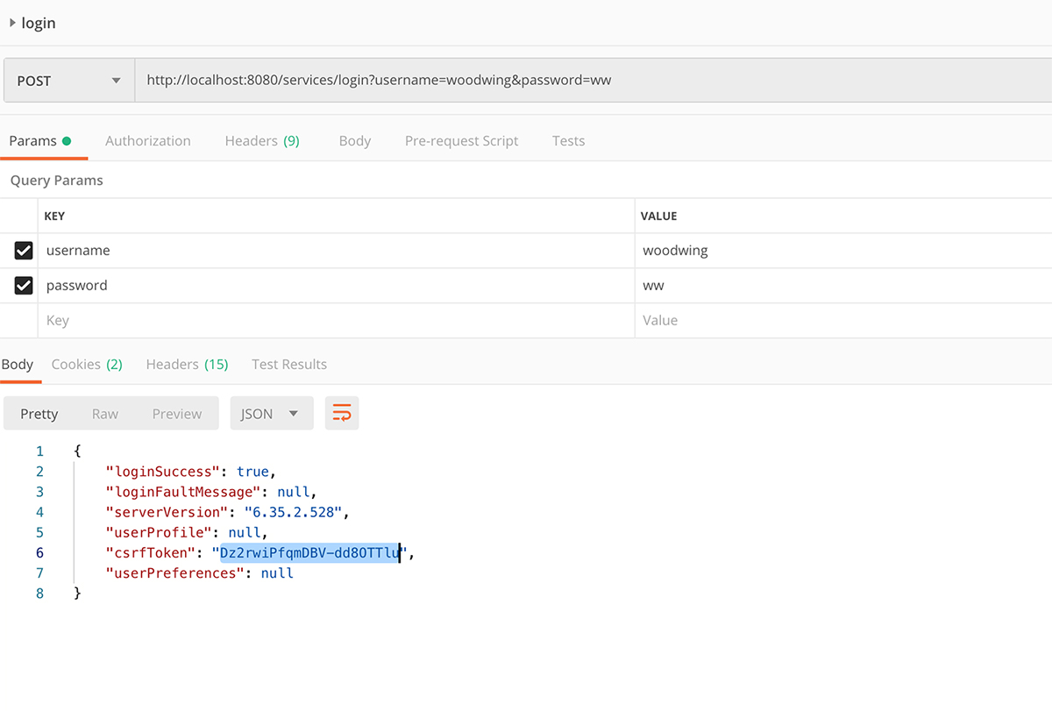Select the Raw view button

tap(105, 414)
